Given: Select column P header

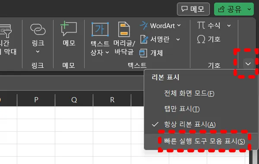Looking at the screenshot, I should (36, 100).
